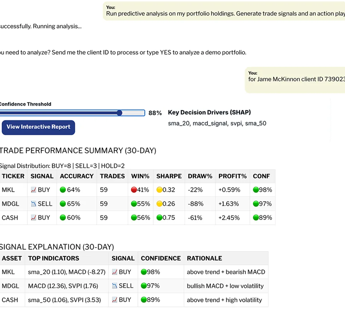Click the red win dot beside 41%
Viewport: 345px width, 321px height.
coord(134,190)
